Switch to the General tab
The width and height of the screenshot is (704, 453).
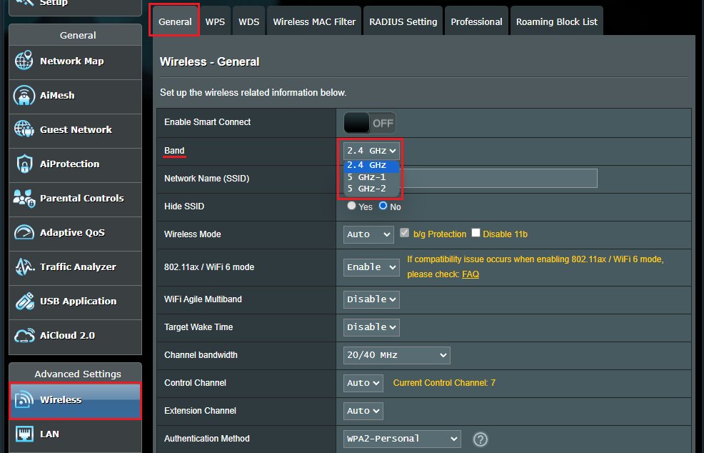coord(175,21)
